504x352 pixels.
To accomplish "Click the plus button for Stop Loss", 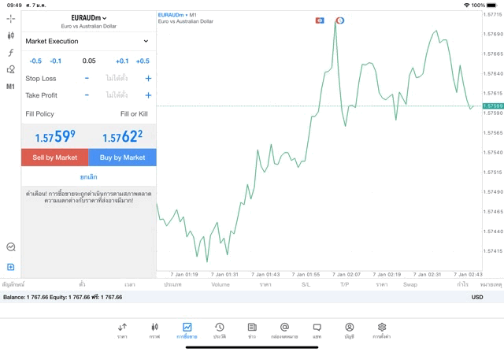I will point(148,78).
